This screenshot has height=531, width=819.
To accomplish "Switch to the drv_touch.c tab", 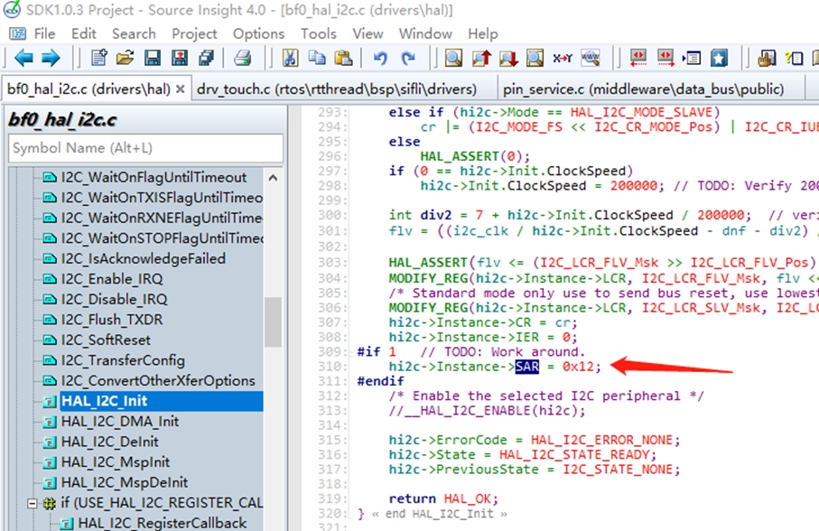I will pos(337,88).
